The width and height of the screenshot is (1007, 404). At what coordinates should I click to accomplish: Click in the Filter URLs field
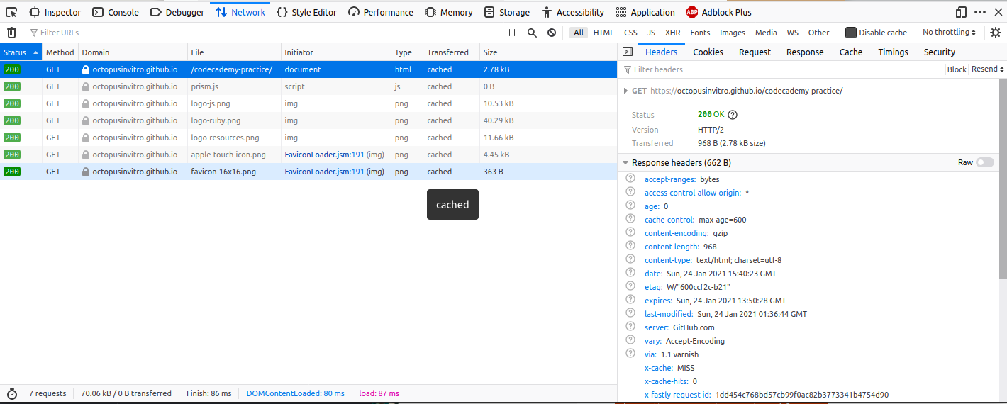(262, 33)
